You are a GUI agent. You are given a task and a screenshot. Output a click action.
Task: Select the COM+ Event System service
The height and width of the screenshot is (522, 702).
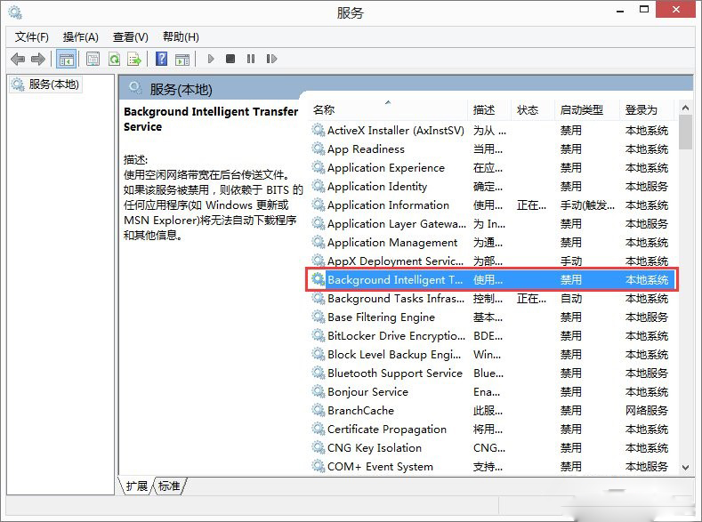click(x=493, y=467)
